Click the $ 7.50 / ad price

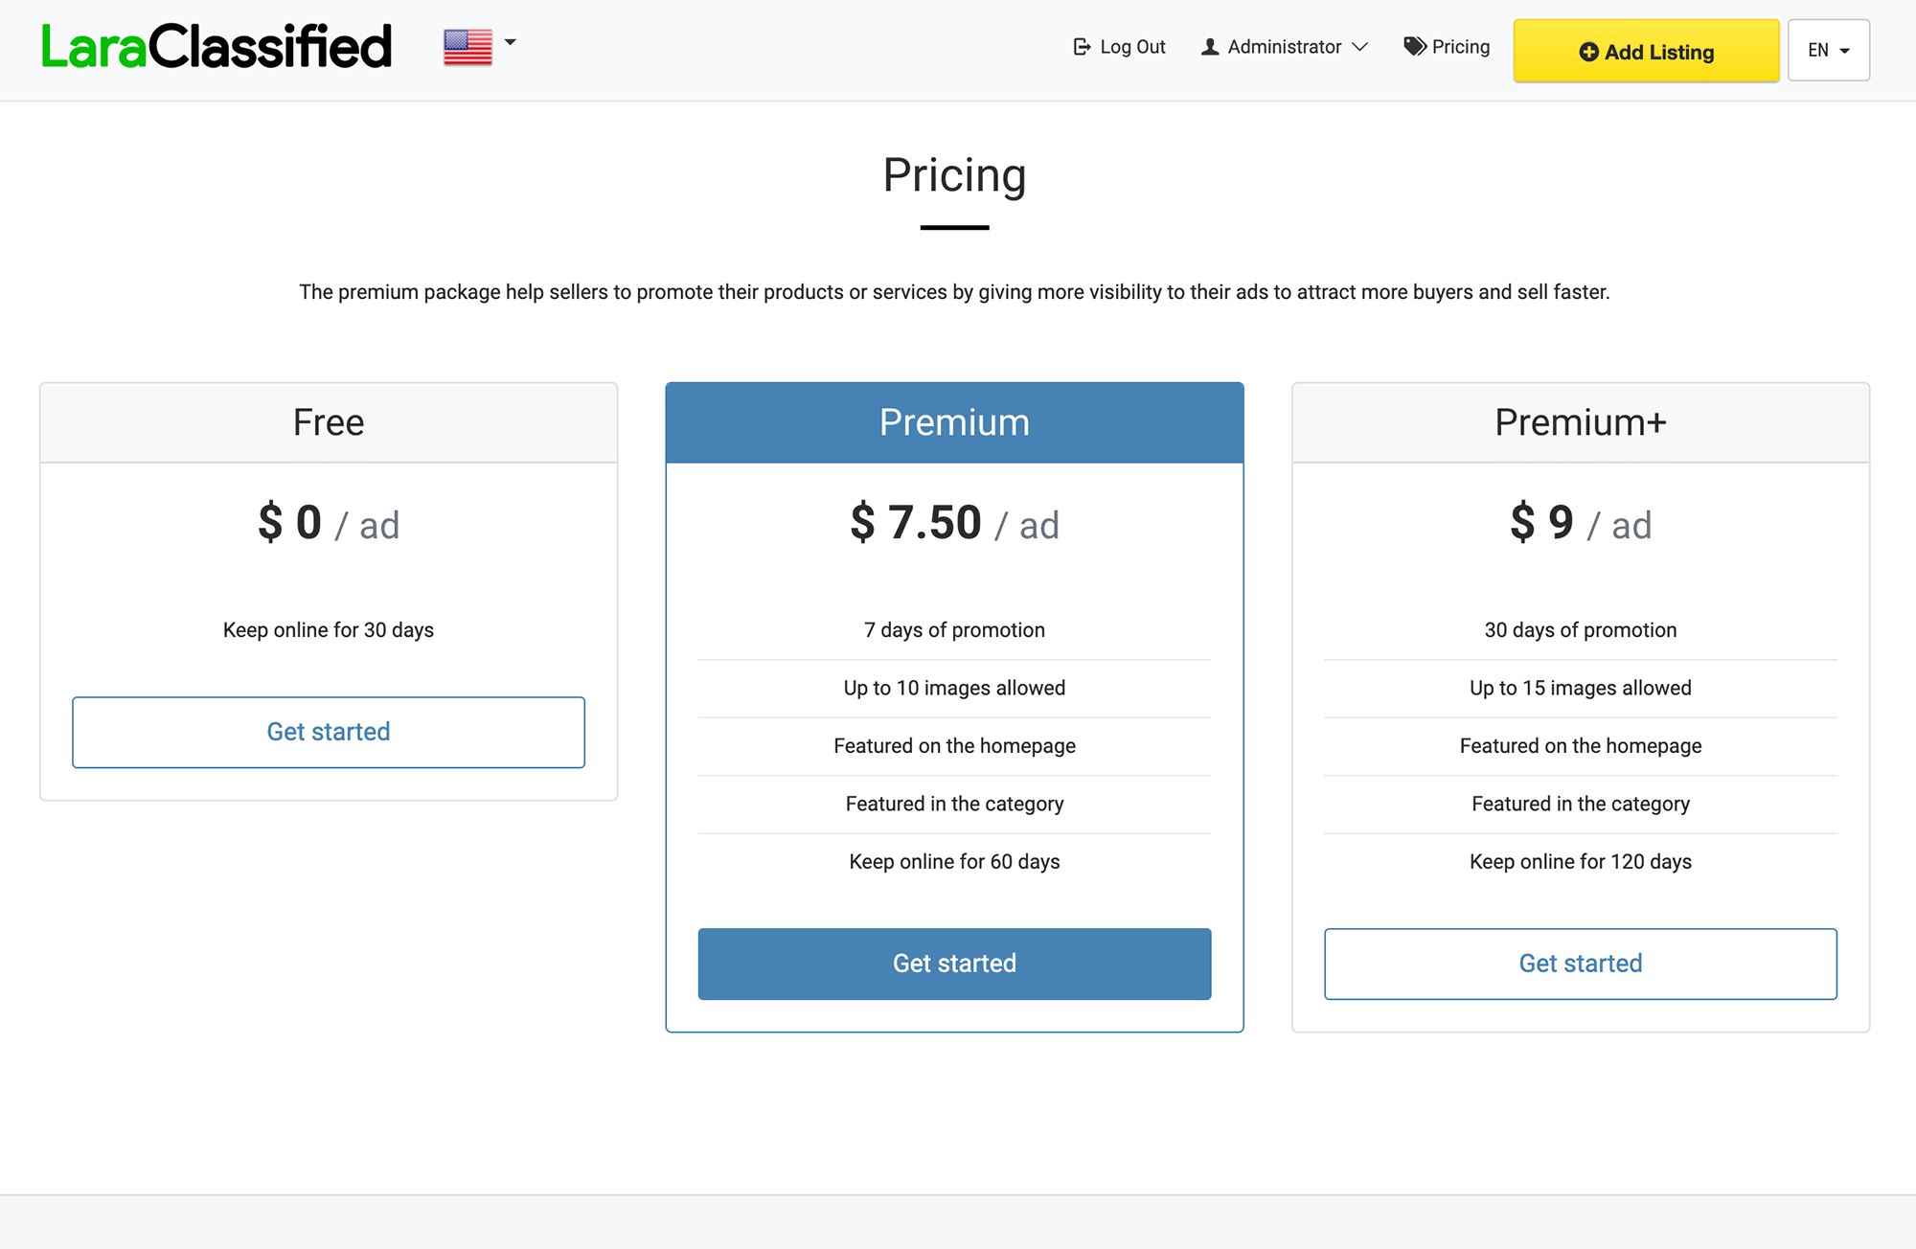[954, 523]
